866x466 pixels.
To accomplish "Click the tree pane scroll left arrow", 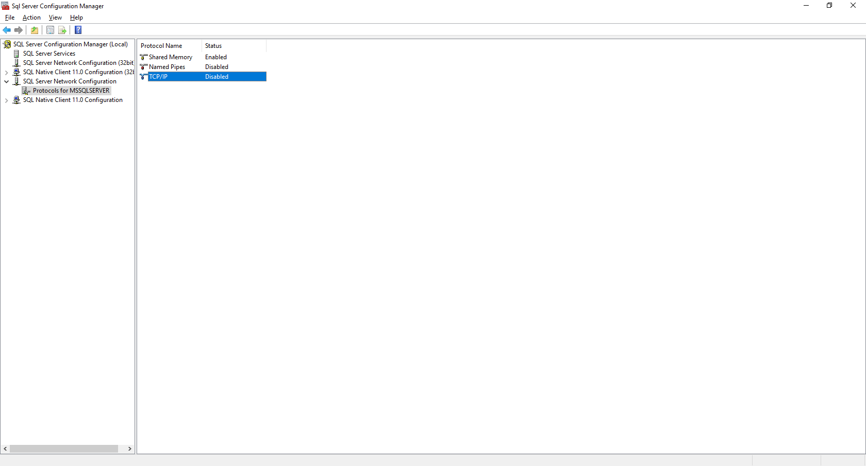I will click(x=5, y=449).
